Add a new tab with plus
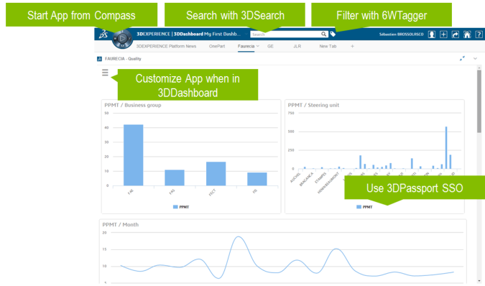Viewport: 485px width, 286px height. (x=352, y=46)
